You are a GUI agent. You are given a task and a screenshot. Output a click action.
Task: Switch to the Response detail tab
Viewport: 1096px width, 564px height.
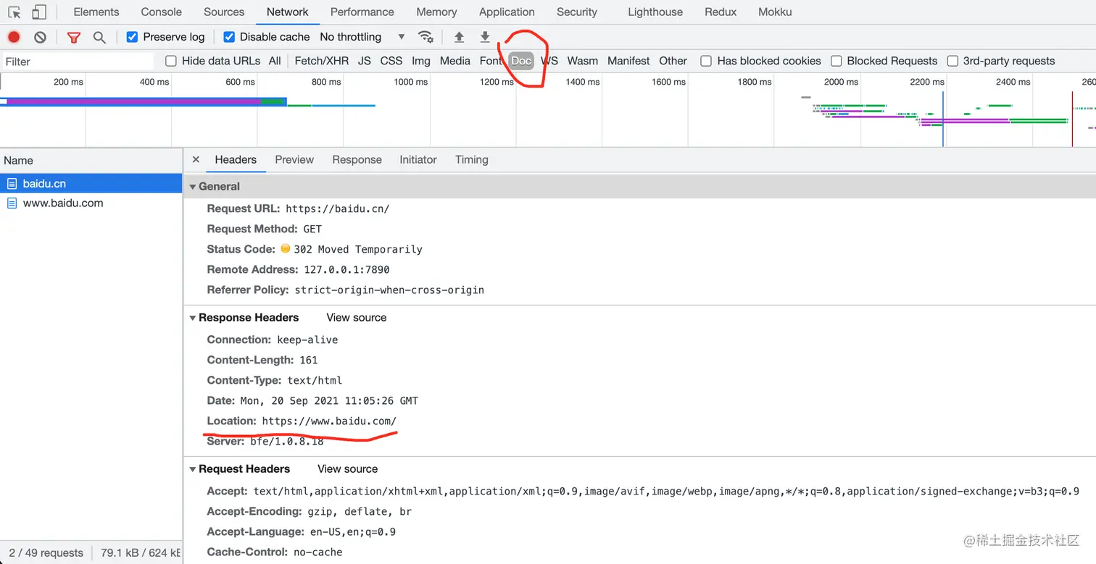tap(357, 159)
